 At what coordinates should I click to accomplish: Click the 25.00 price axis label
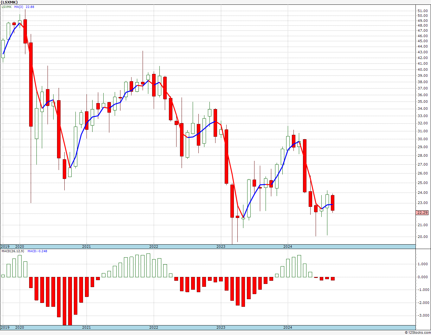pos(422,183)
